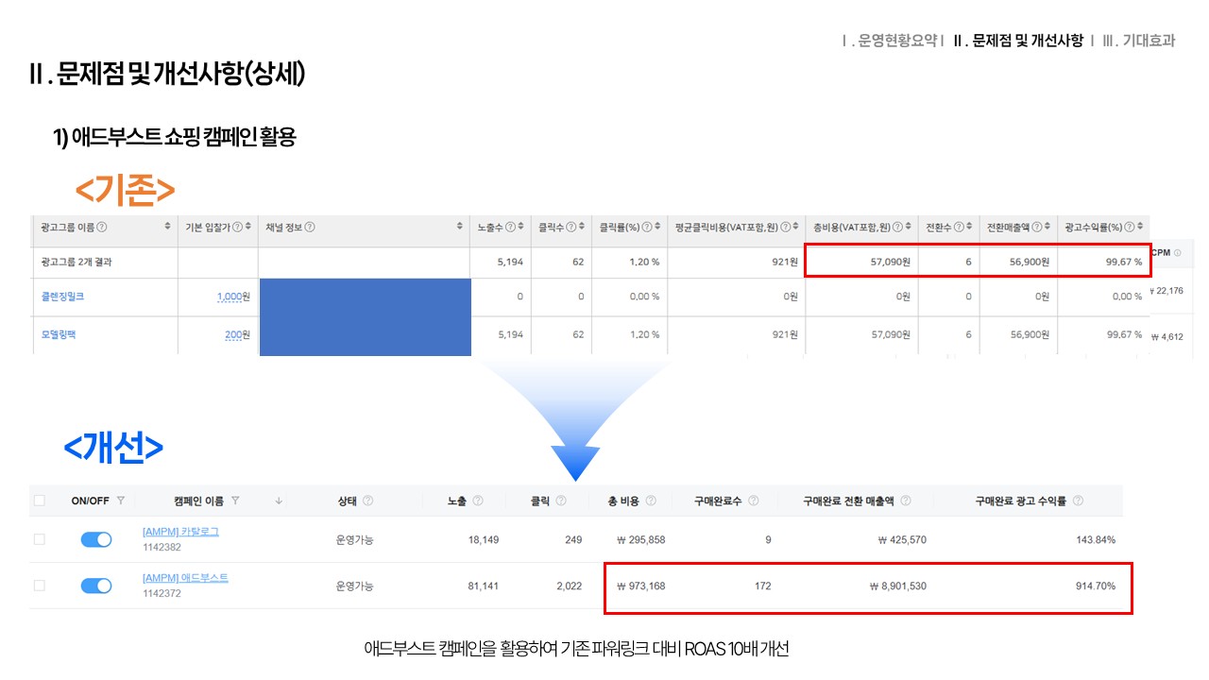Click the filter icon beside ON/OFF header
The image size is (1209, 680).
point(121,501)
